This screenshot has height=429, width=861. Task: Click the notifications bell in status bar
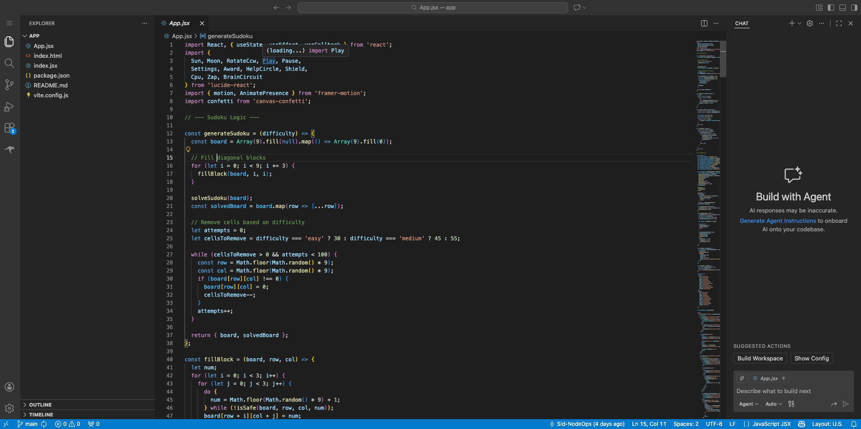coord(853,424)
